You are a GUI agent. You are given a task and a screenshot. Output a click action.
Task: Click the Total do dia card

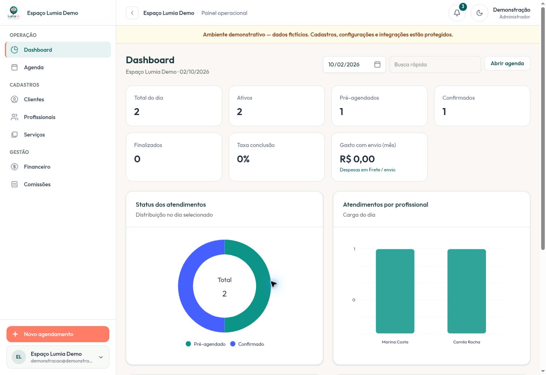[x=174, y=106]
